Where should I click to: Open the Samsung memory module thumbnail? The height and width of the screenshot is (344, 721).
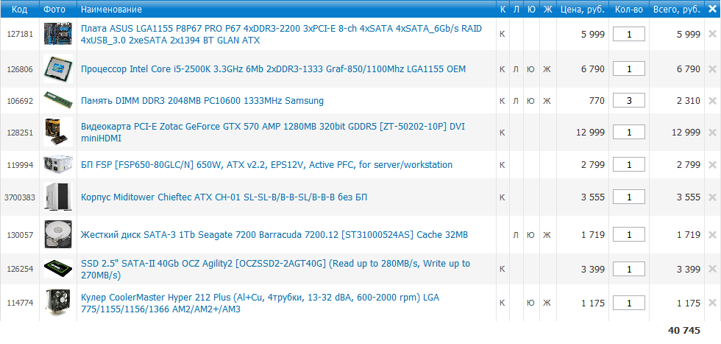coord(58,100)
